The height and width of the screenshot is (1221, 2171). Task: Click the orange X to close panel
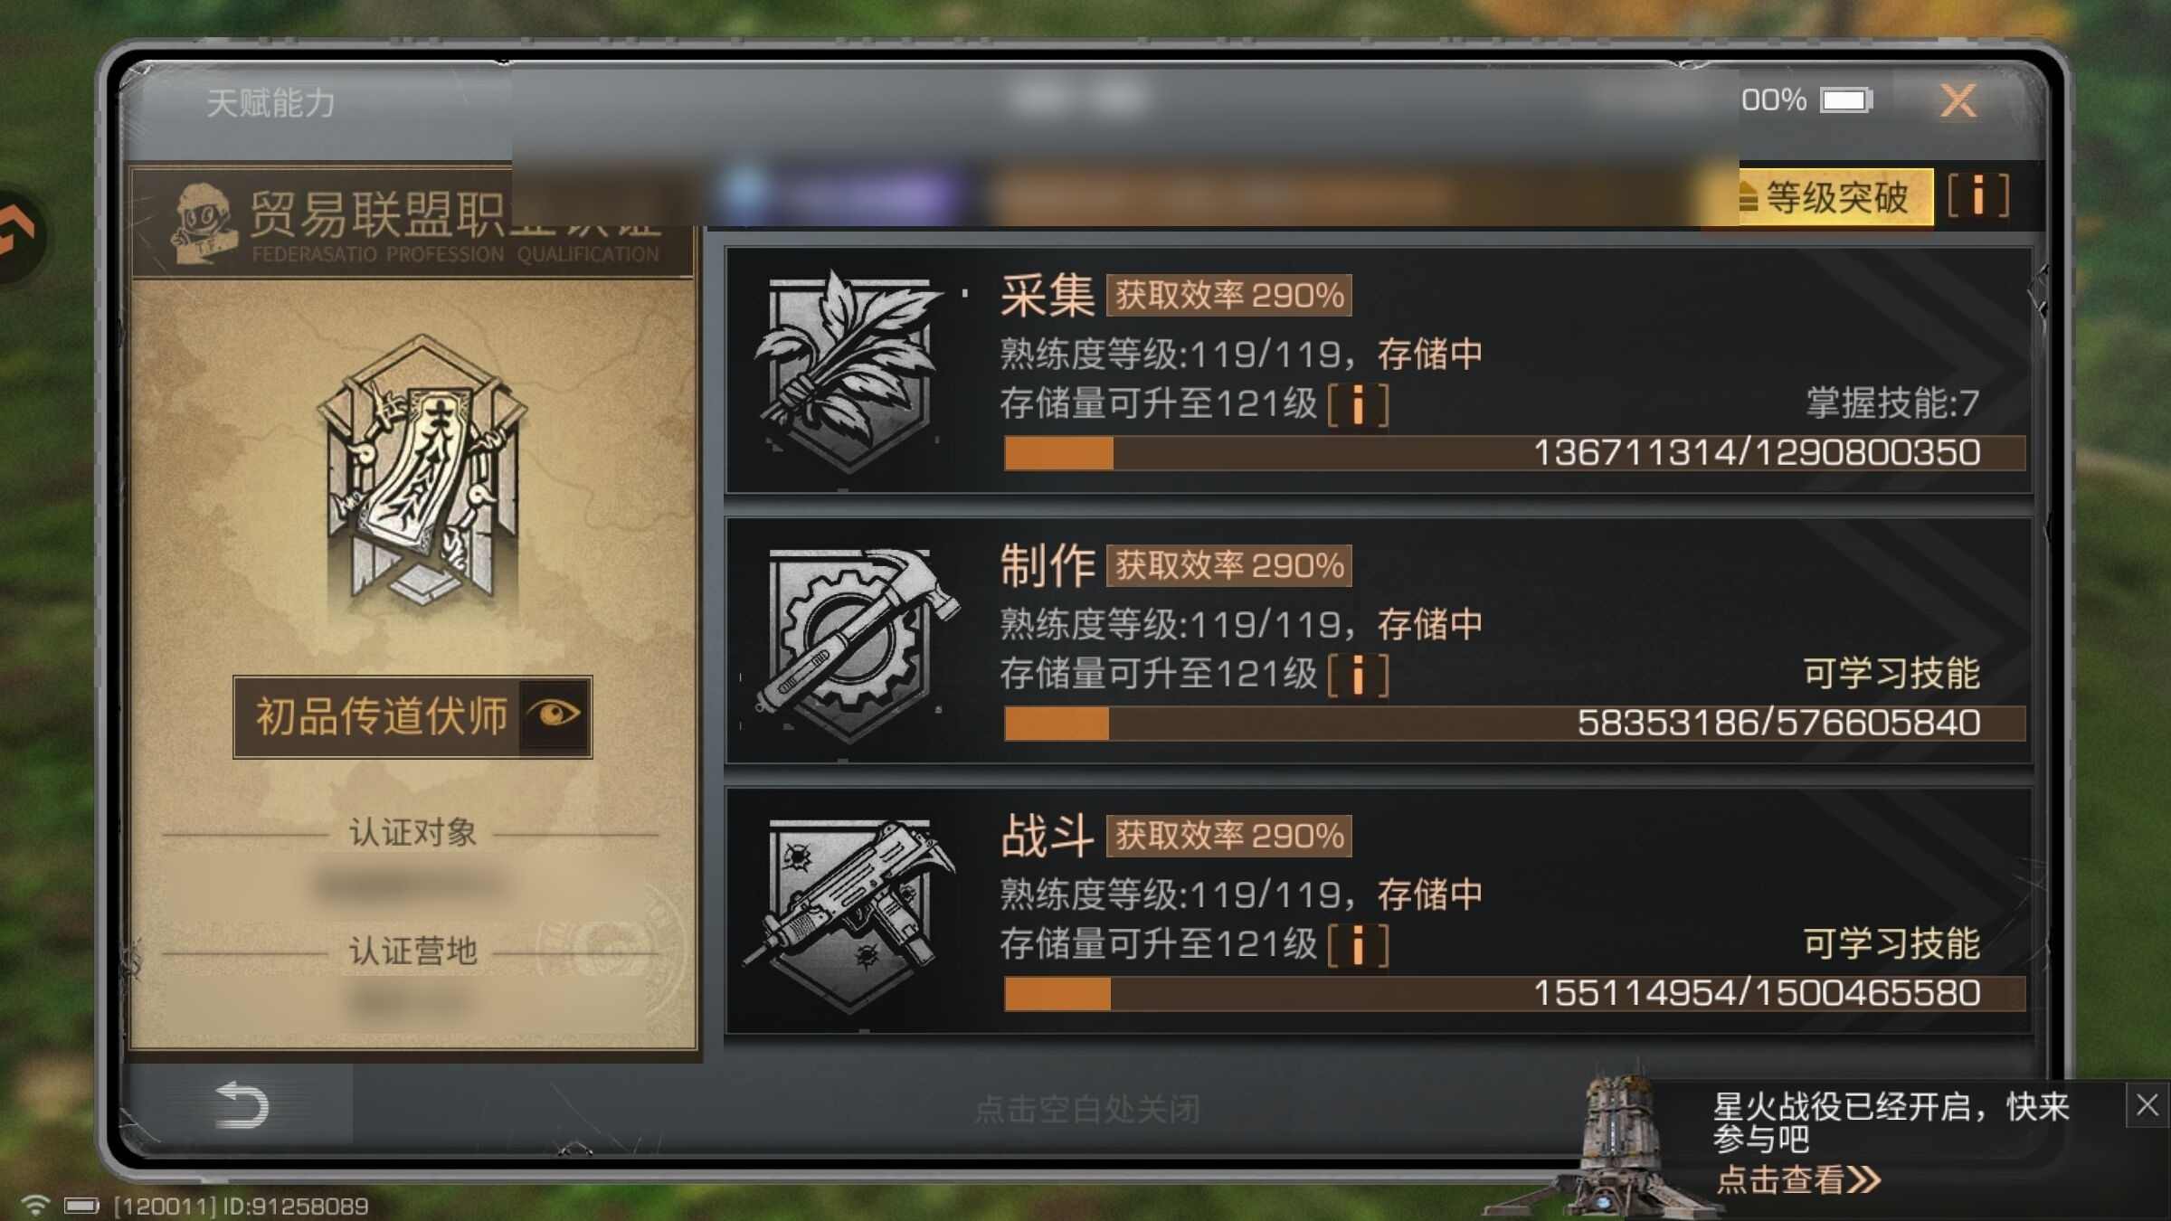point(1958,100)
